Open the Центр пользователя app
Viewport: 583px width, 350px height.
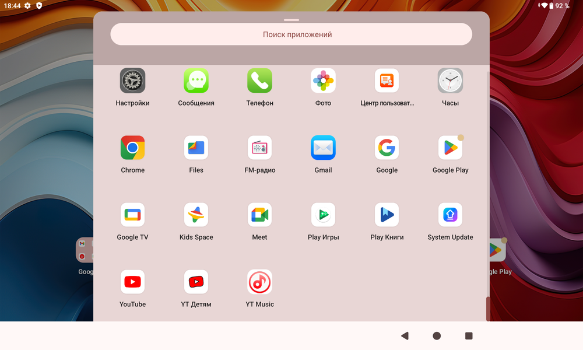coord(387,80)
